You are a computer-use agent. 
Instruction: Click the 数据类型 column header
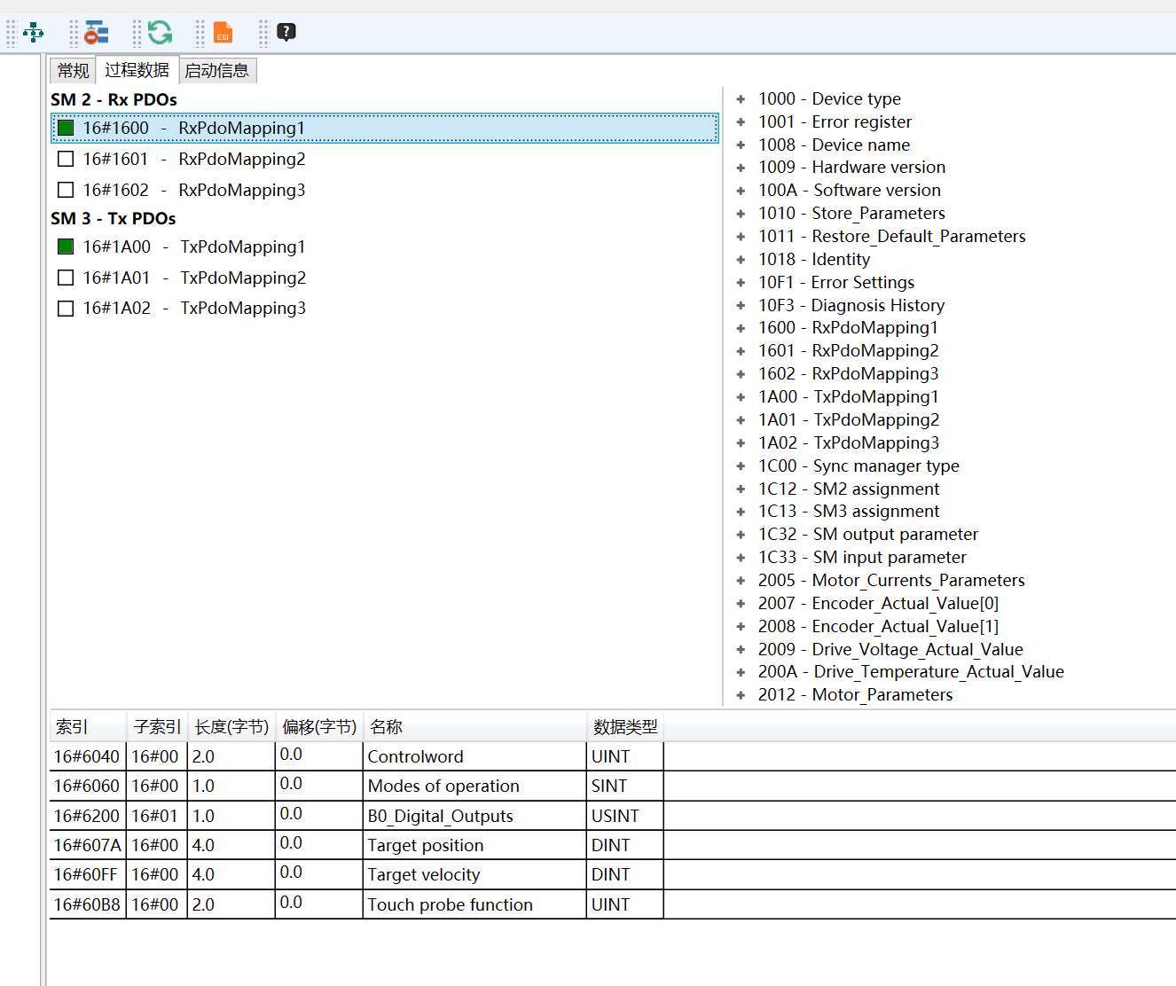tap(625, 727)
